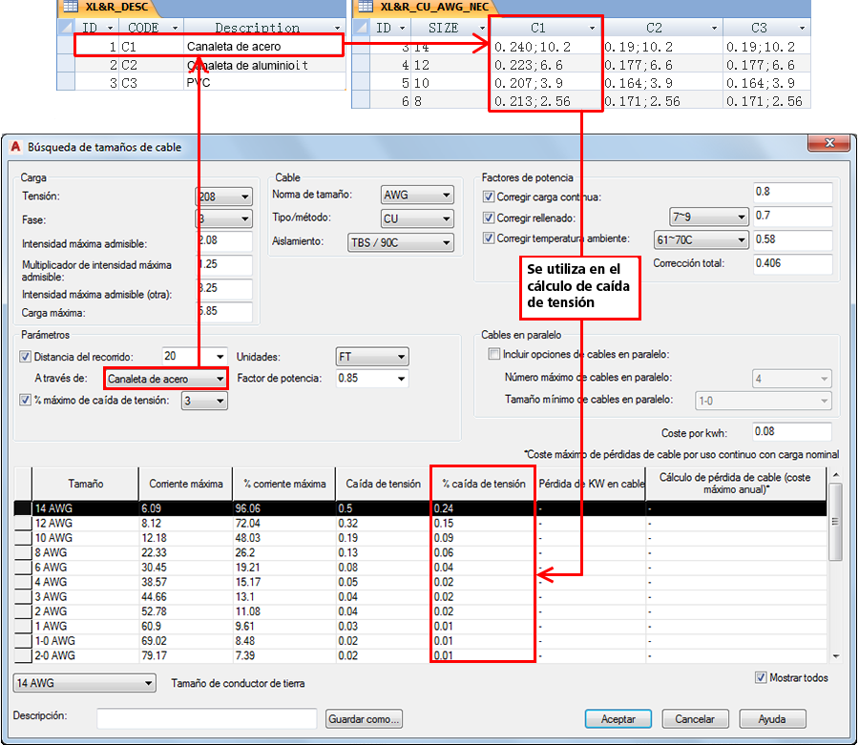
Task: Click the Guardar como... button
Action: 364,718
